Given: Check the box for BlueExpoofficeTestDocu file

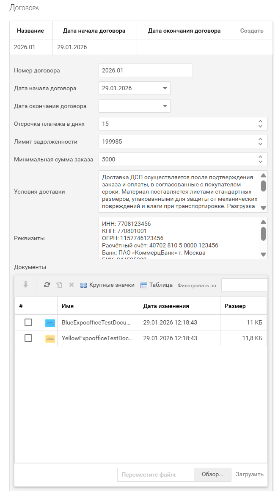Looking at the screenshot, I should pyautogui.click(x=28, y=323).
